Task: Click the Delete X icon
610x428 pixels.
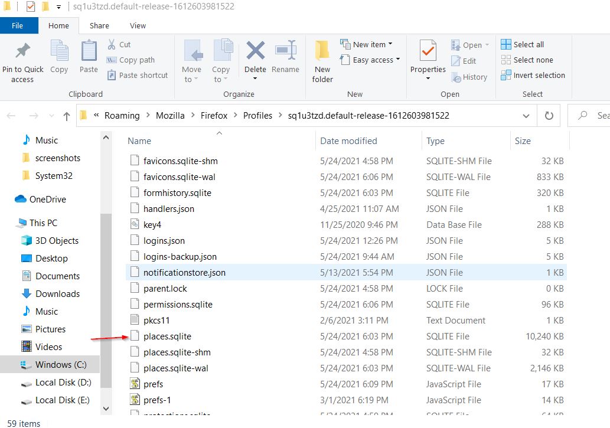Action: point(255,51)
